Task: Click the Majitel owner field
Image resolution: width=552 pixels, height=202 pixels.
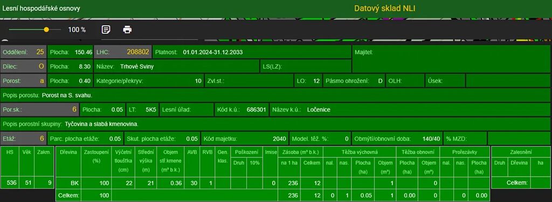Action: tap(451, 59)
